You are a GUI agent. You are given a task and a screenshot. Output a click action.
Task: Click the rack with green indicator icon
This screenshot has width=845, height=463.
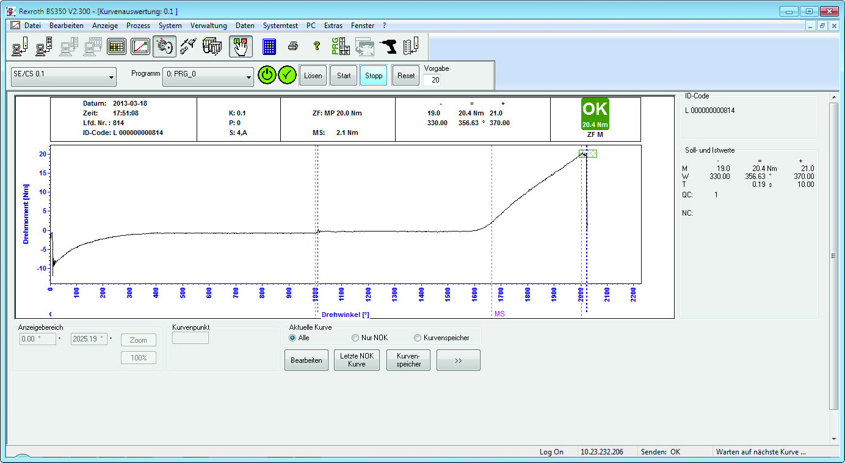(x=411, y=46)
